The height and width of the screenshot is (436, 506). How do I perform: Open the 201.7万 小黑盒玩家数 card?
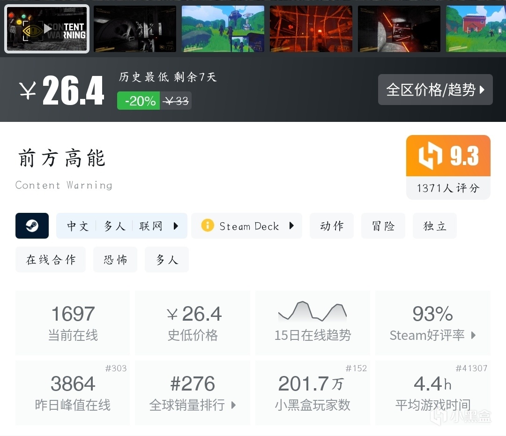(x=313, y=393)
